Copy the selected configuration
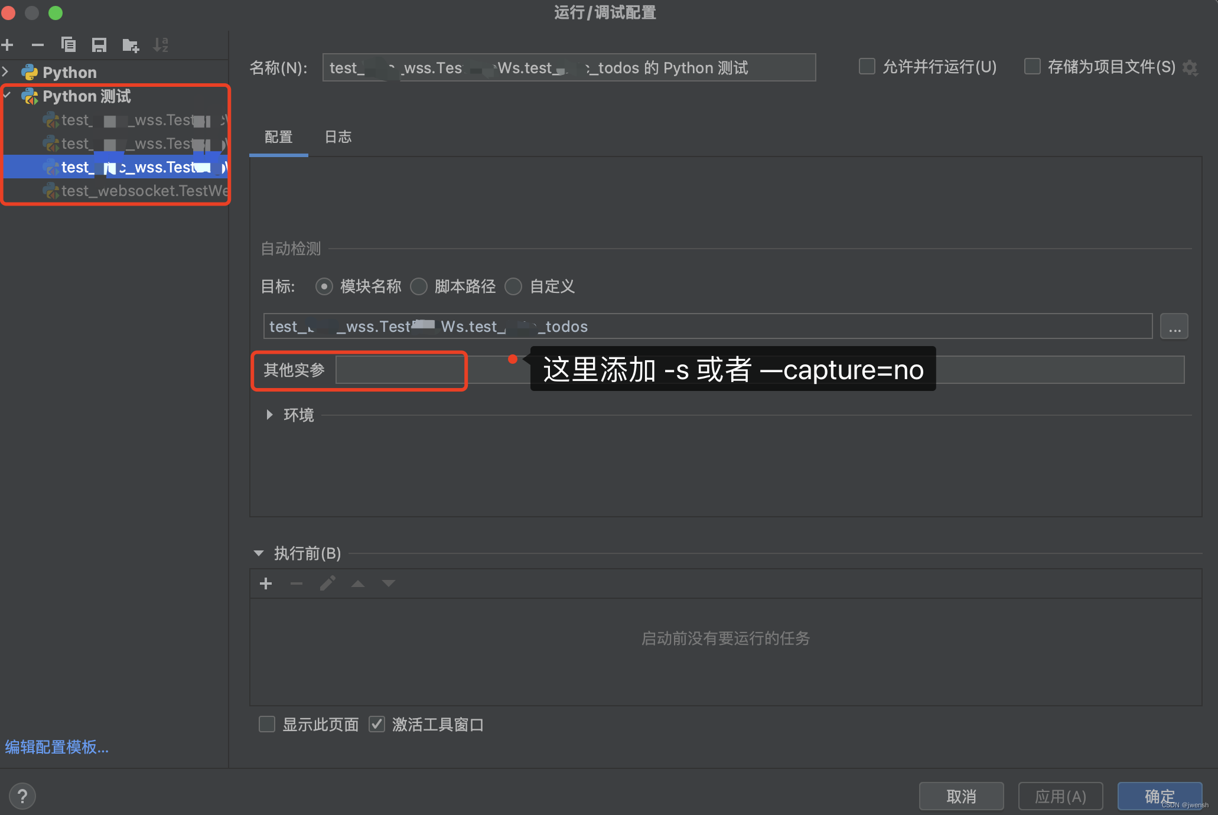This screenshot has height=815, width=1218. click(x=69, y=45)
